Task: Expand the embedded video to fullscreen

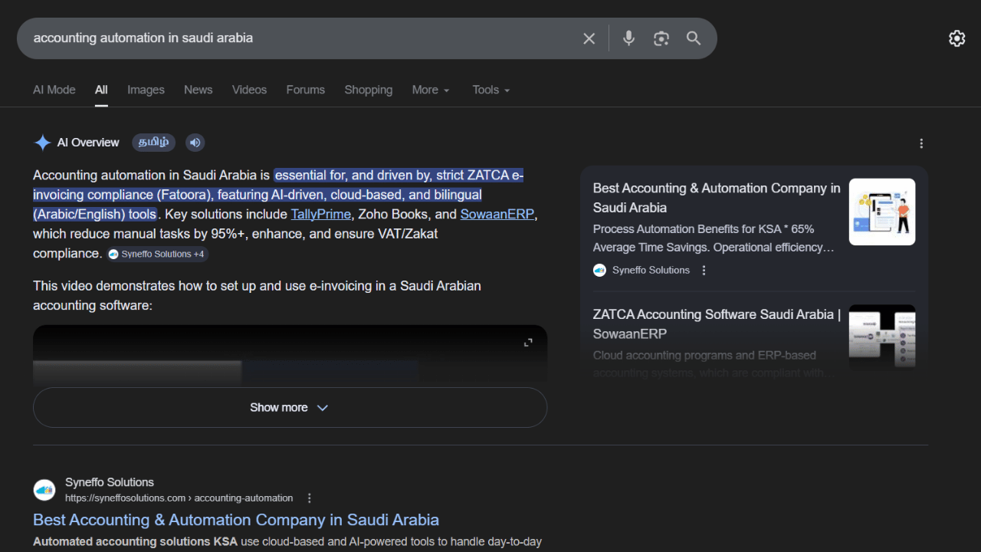Action: 528,343
